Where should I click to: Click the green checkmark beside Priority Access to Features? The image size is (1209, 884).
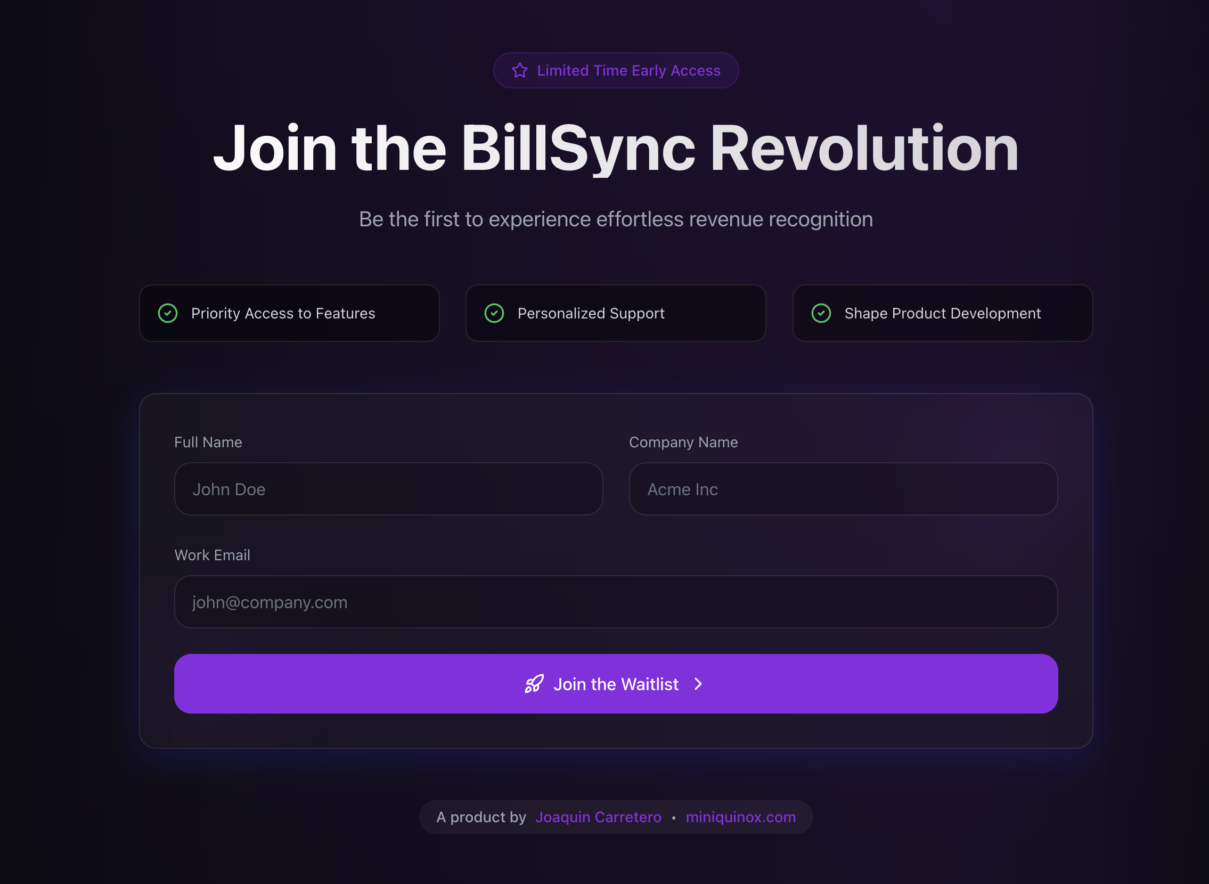[168, 313]
